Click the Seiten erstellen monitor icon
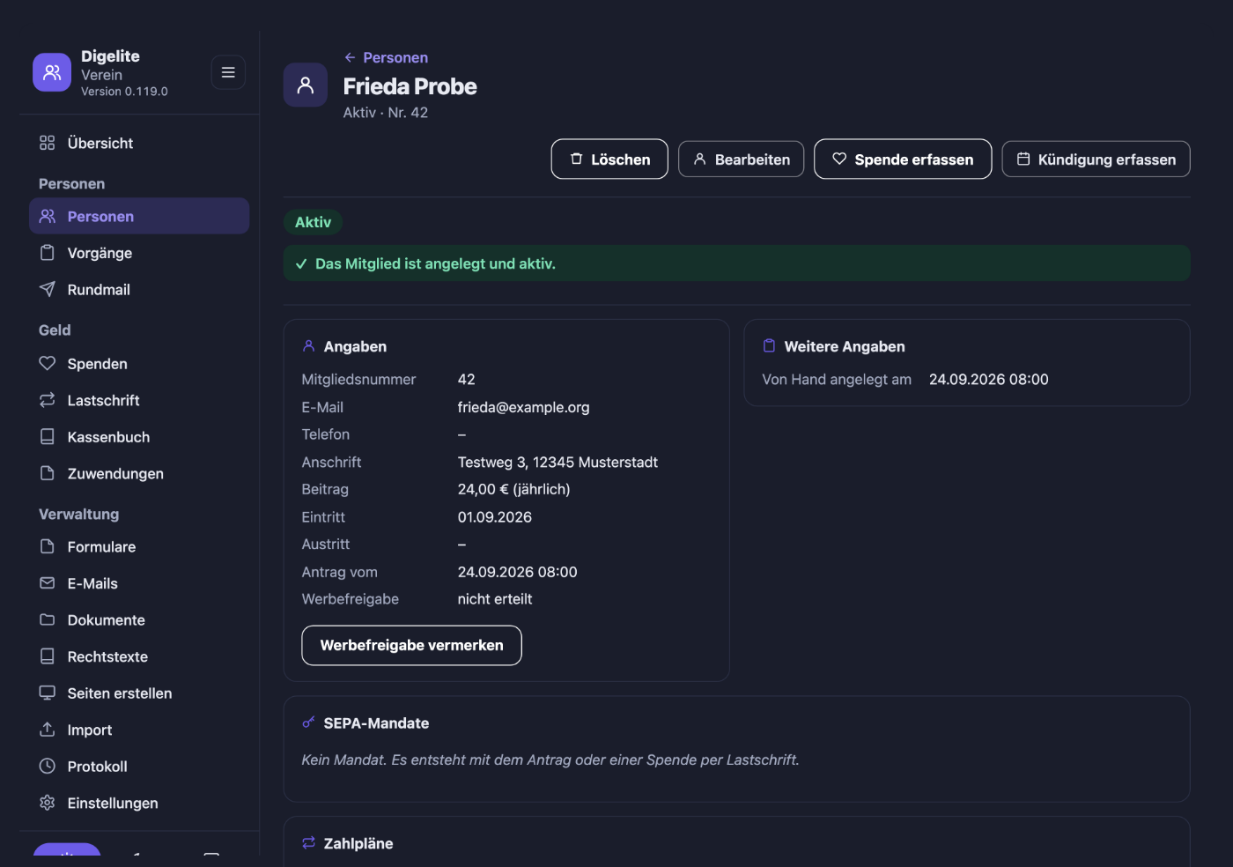This screenshot has width=1233, height=867. (x=48, y=693)
